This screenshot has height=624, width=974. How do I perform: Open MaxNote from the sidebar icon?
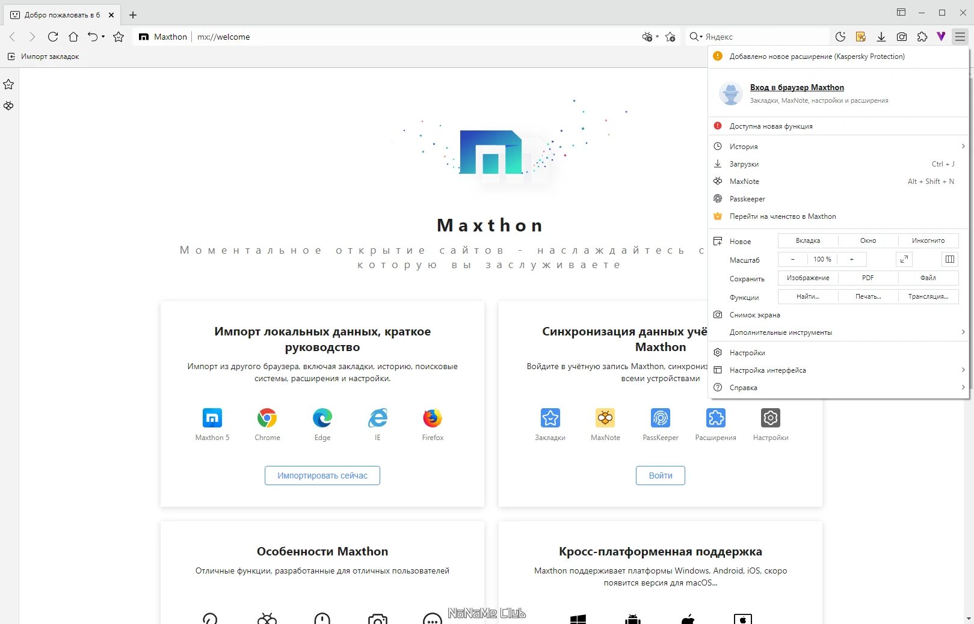click(x=8, y=106)
